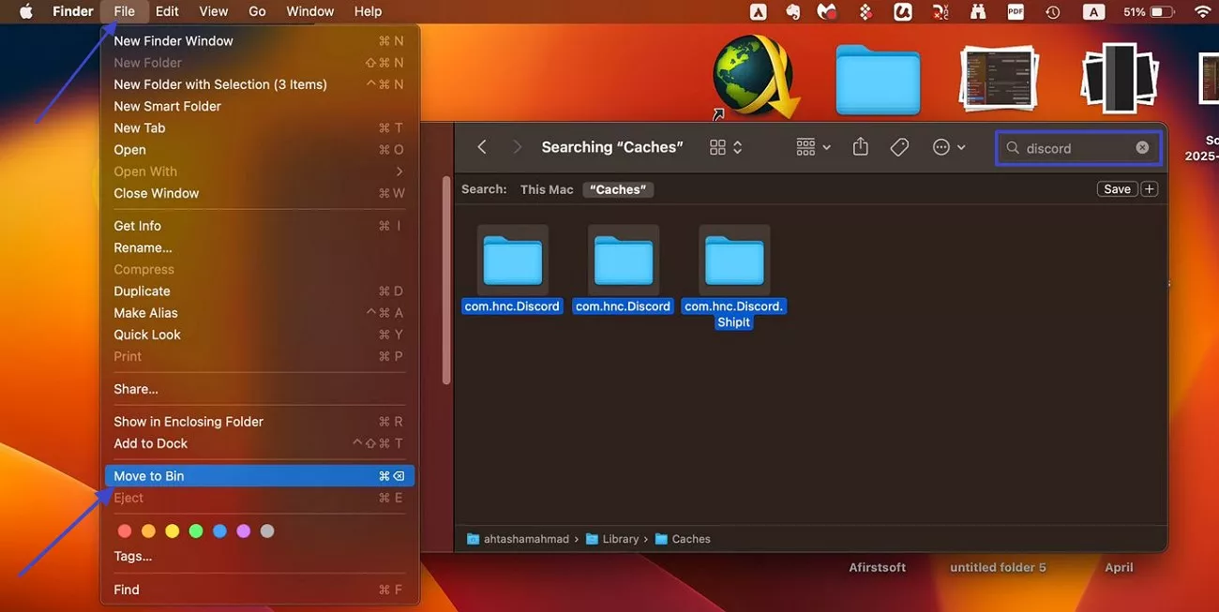1219x612 pixels.
Task: Switch view mode with icon view selector
Action: tap(726, 147)
